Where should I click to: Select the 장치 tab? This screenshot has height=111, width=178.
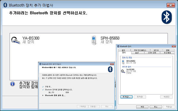click(125, 53)
